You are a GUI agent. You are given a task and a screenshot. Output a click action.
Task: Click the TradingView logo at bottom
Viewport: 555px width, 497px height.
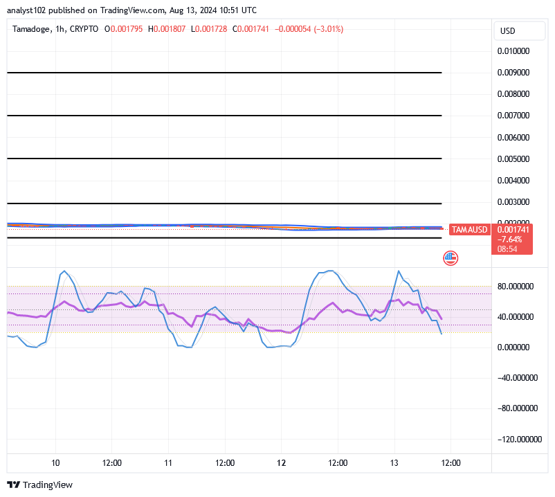39,485
